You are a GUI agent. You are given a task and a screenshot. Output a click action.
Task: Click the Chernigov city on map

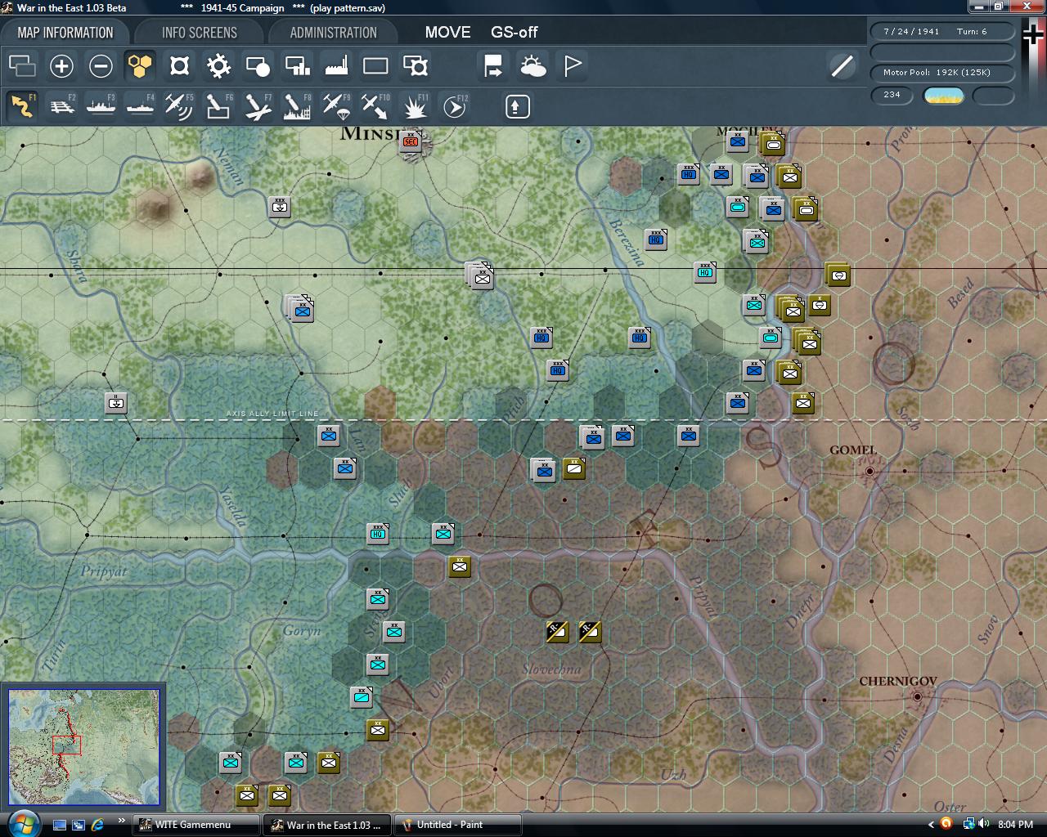pos(917,697)
